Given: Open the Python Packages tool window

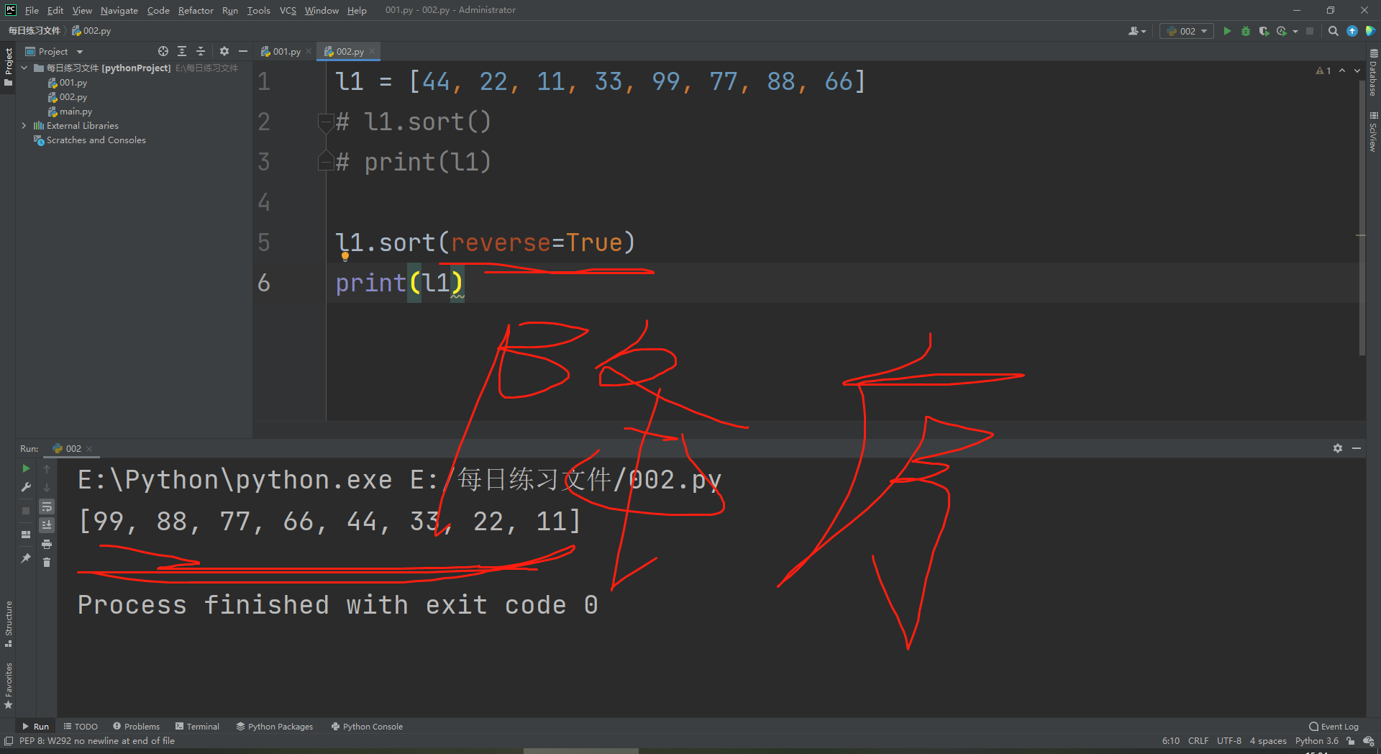Looking at the screenshot, I should pos(275,727).
